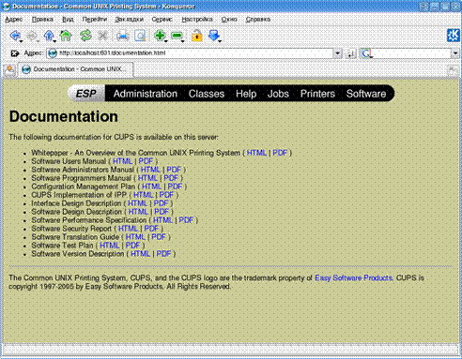Screen dimensions: 462x359
Task: Open the Find in page magnifier icon
Action: 140,36
